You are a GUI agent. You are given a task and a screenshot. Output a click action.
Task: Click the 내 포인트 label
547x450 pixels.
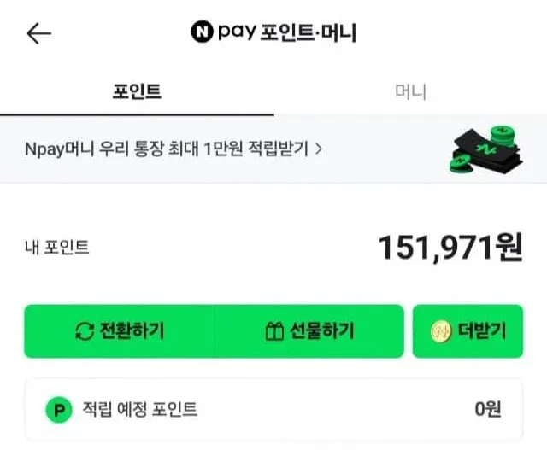[x=56, y=248]
